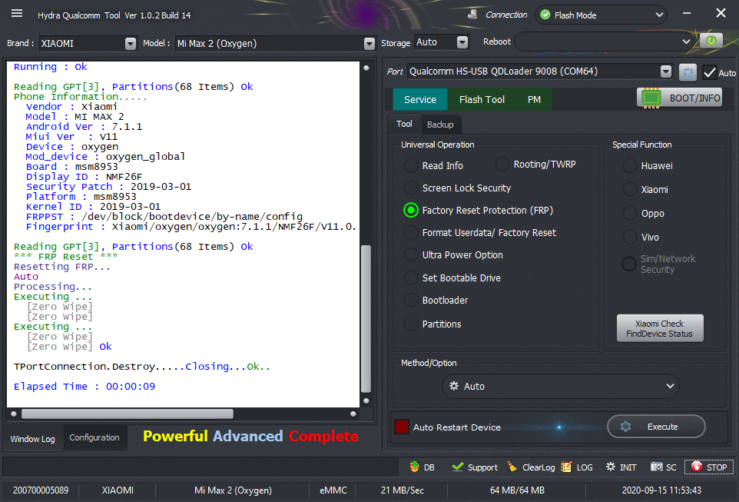The width and height of the screenshot is (739, 502).
Task: Click log scroll-left dot button
Action: [14, 414]
